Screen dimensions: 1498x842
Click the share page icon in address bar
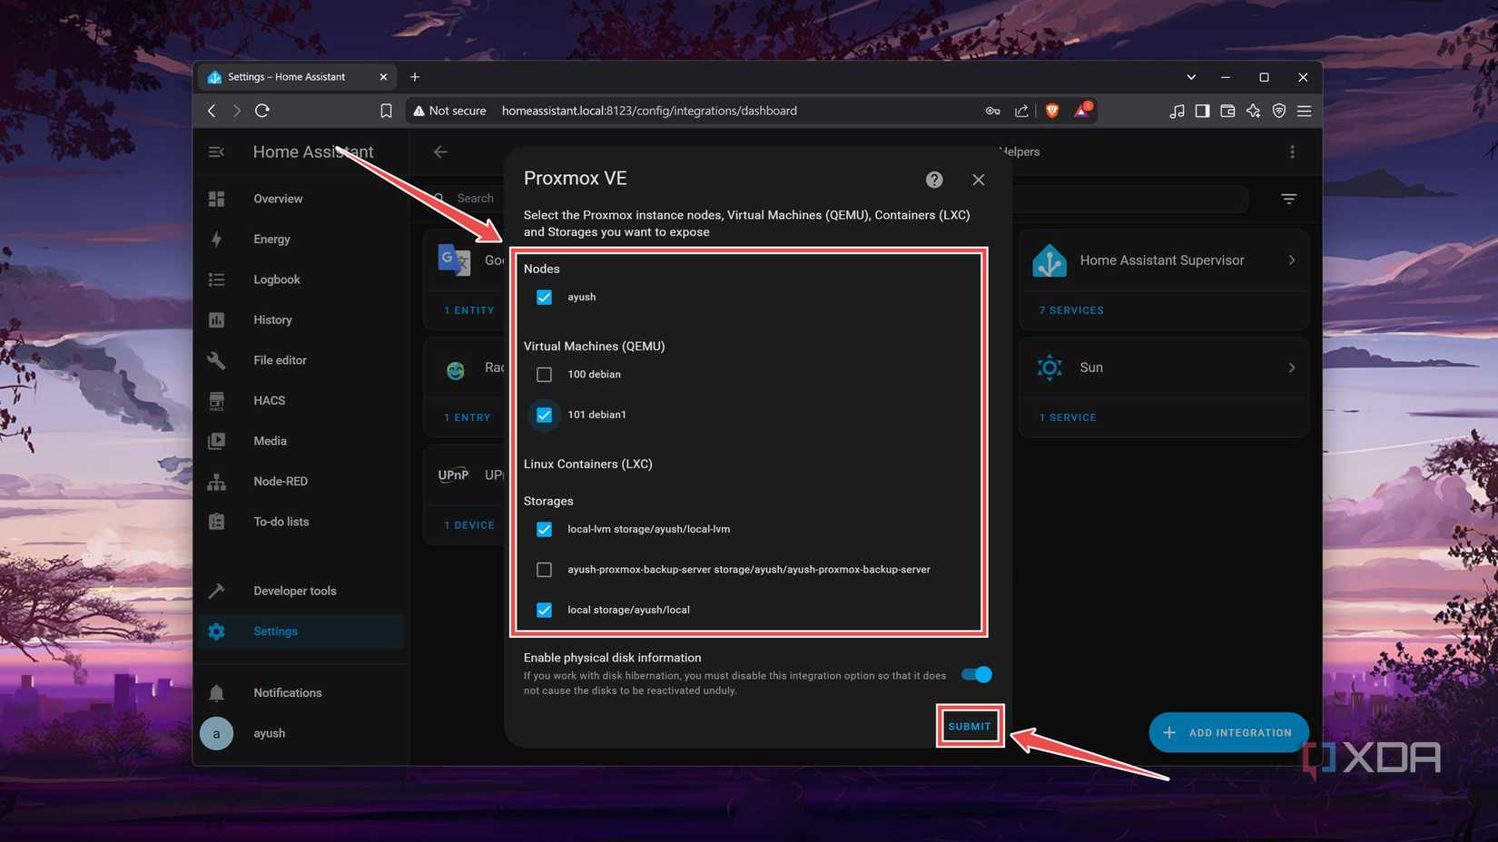click(1021, 111)
